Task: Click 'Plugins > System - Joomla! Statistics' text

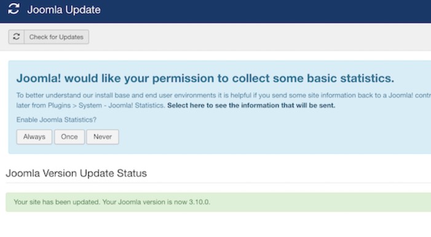Action: pos(106,105)
